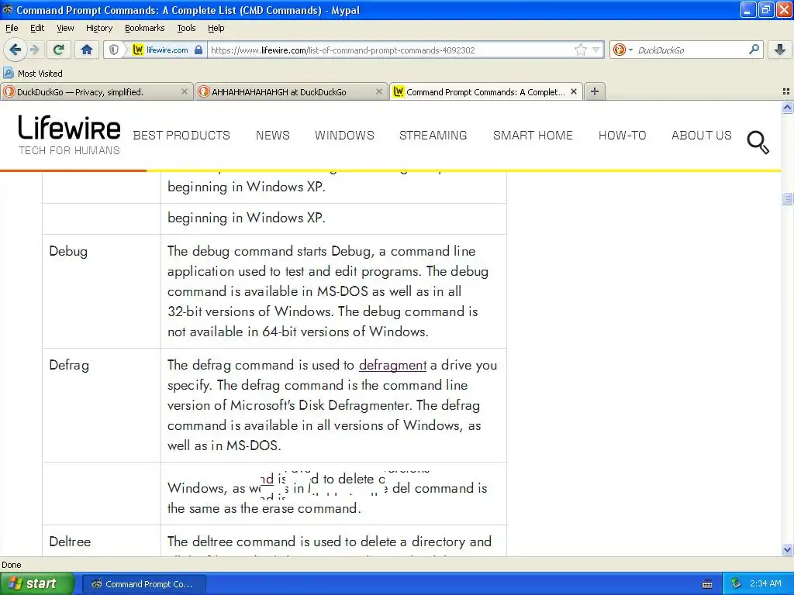Click the Mypal title bar app icon
The image size is (794, 595).
7,9
